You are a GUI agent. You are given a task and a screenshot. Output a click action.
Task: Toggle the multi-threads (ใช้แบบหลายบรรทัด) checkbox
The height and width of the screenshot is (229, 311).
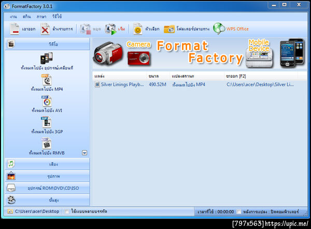pyautogui.click(x=67, y=211)
